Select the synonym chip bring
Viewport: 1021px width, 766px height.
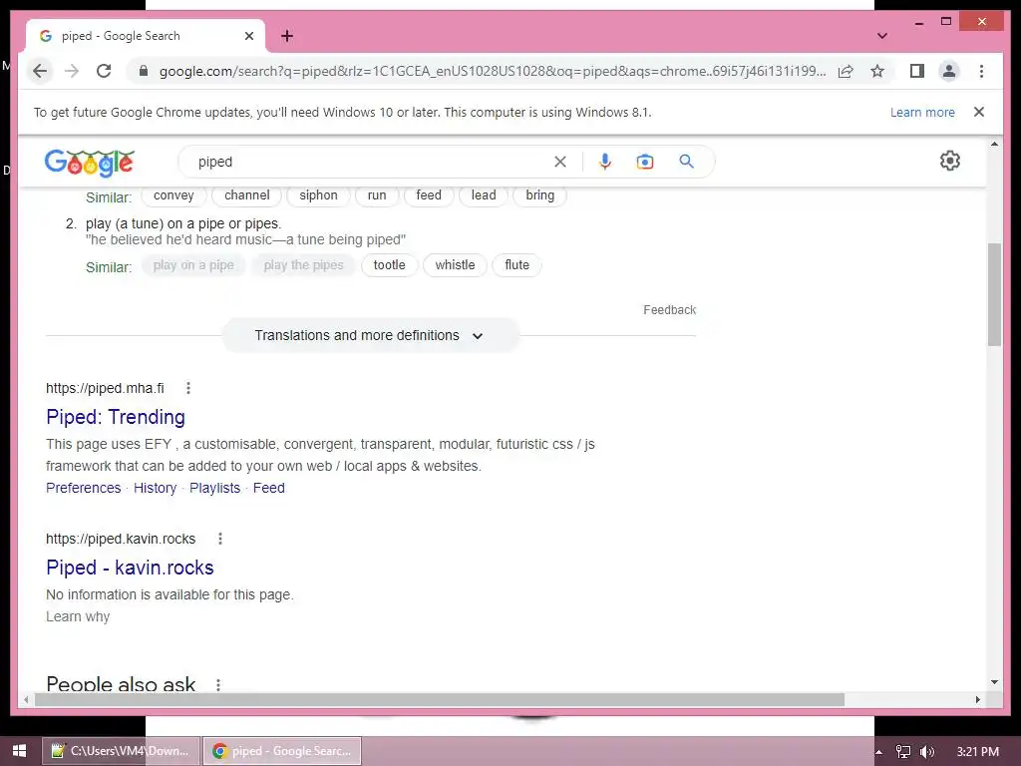coord(539,195)
